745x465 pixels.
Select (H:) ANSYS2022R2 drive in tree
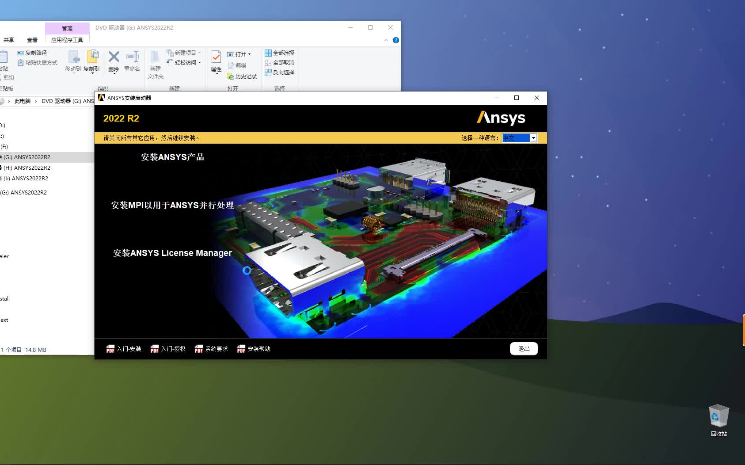[27, 168]
